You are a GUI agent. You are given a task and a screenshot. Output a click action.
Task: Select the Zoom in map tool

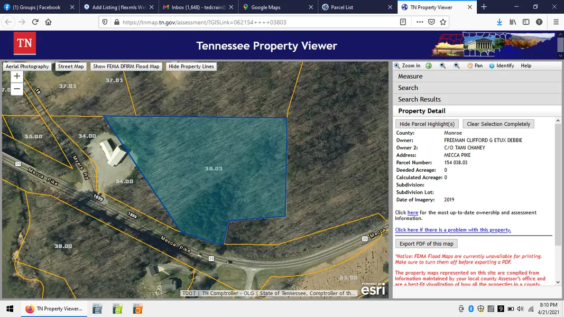408,66
